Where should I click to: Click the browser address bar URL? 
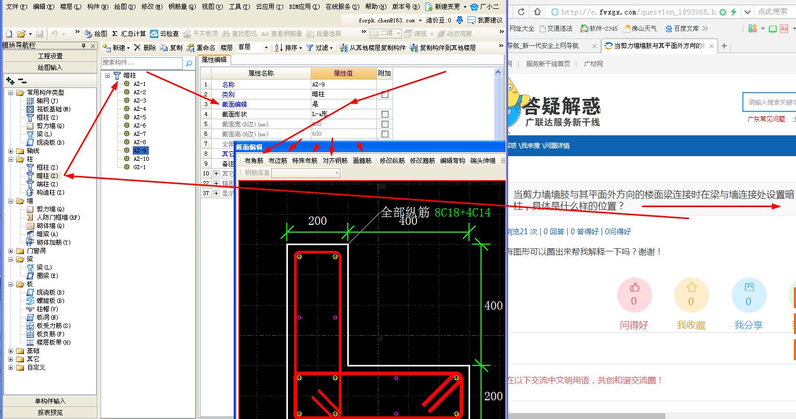pos(638,11)
